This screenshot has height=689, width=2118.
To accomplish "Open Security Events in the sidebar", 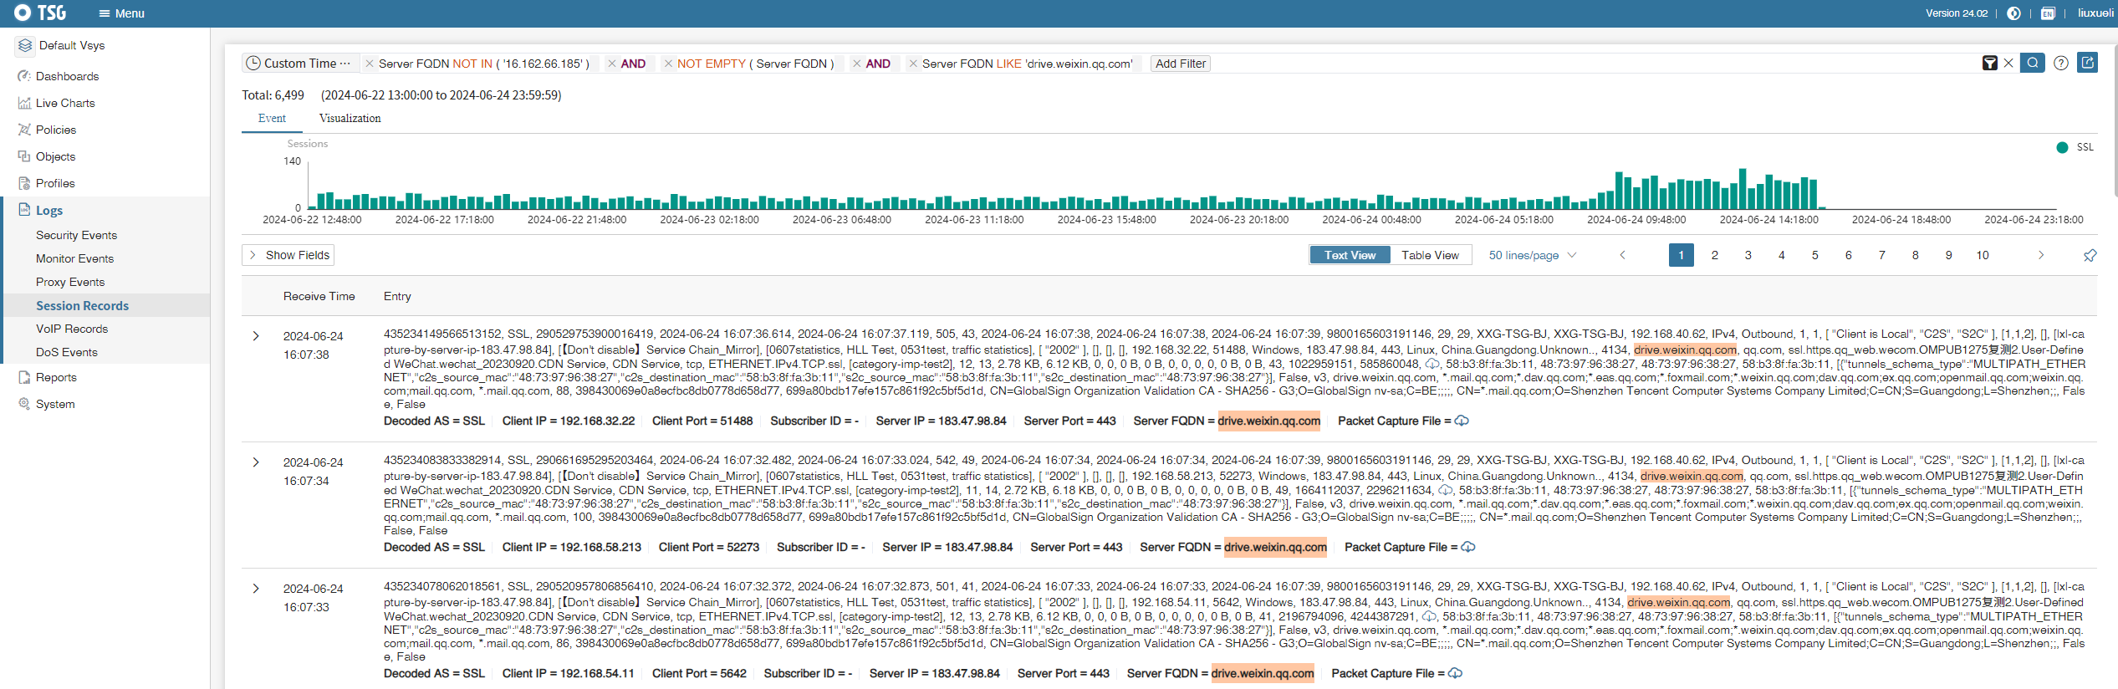I will pyautogui.click(x=76, y=236).
